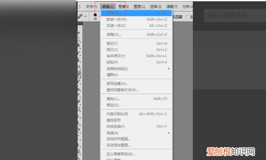266x160 pixels.
Task: Select 合并拷贝(Y) copy merged
Action: pyautogui.click(x=137, y=56)
